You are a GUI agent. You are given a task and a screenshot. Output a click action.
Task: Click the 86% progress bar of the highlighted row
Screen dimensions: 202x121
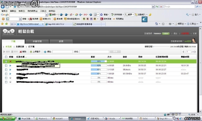[x=99, y=61]
